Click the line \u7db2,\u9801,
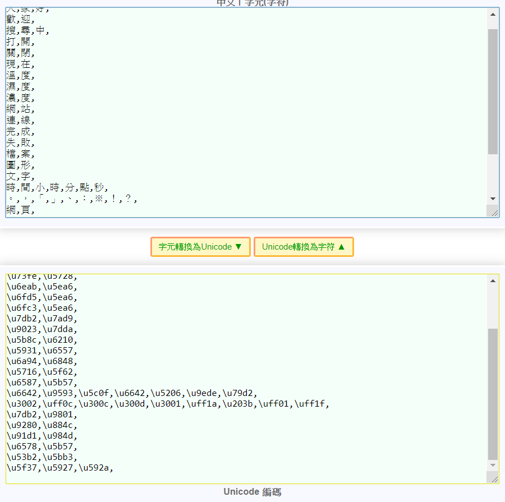Screen dimensions: 505x502 42,415
